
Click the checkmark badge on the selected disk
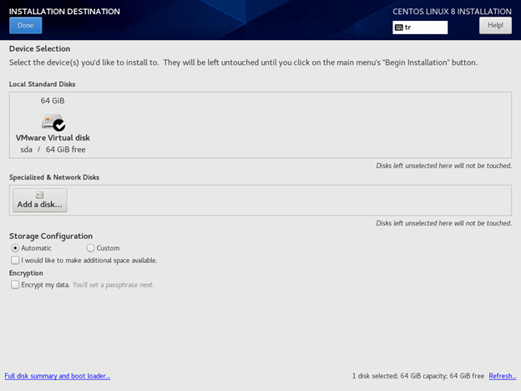tap(59, 125)
